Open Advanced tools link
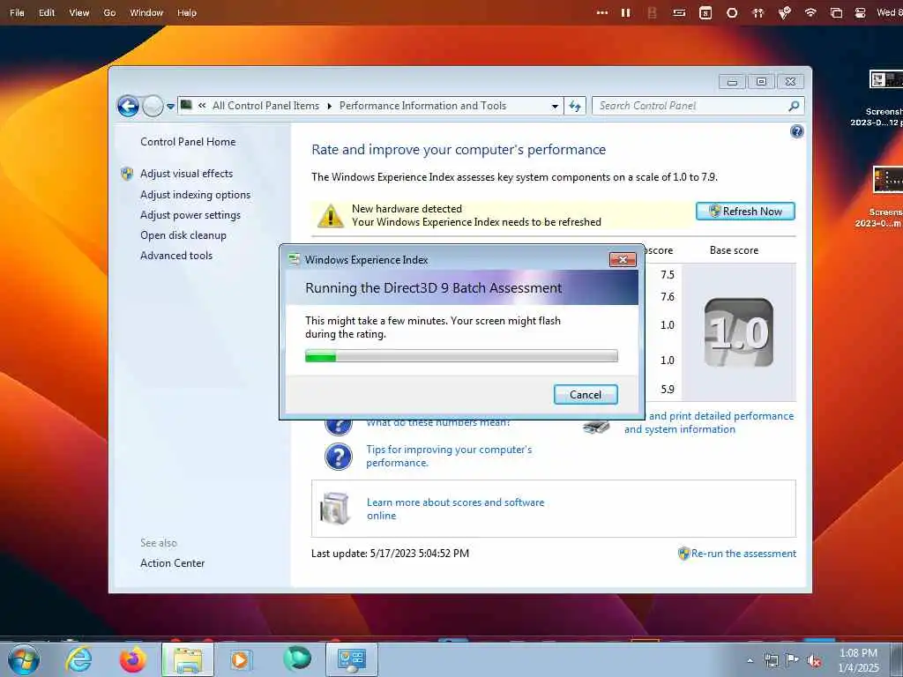The image size is (903, 677). pyautogui.click(x=176, y=255)
